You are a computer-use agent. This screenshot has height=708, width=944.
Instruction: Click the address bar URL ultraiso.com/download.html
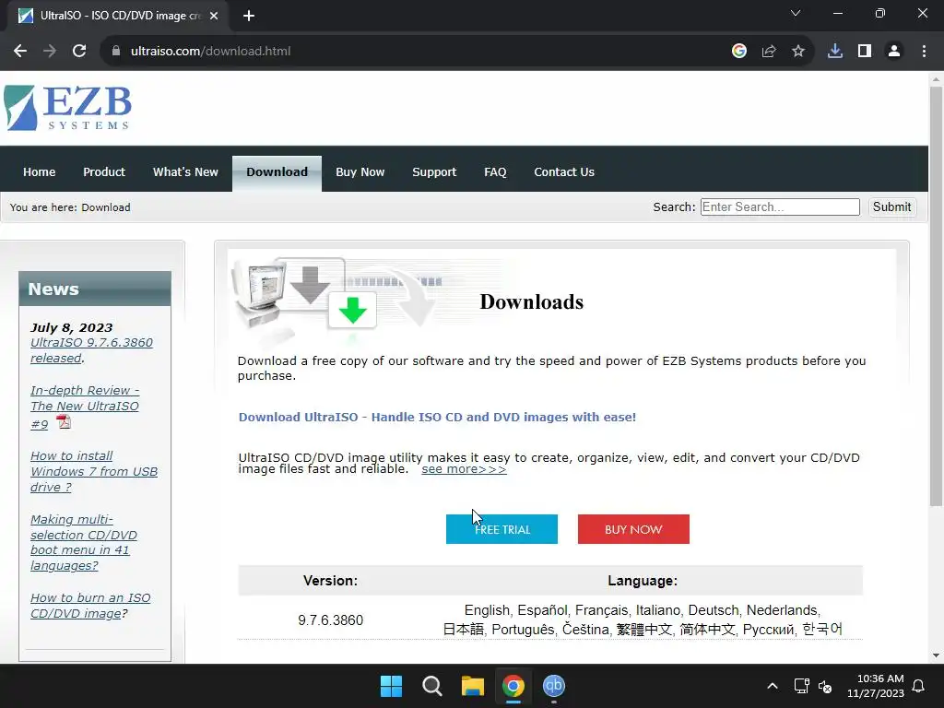tap(211, 52)
